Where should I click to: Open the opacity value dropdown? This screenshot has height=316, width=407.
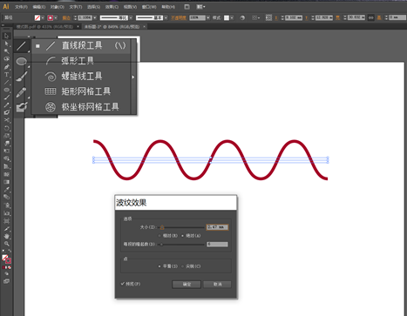click(x=208, y=18)
